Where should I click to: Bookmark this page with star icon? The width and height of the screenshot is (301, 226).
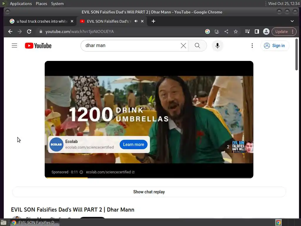tap(236, 31)
